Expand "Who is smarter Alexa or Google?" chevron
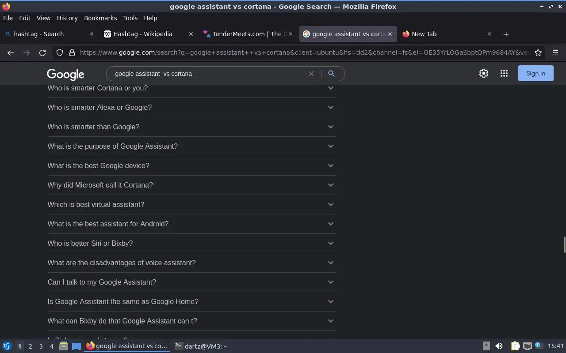The height and width of the screenshot is (353, 566). pos(330,107)
